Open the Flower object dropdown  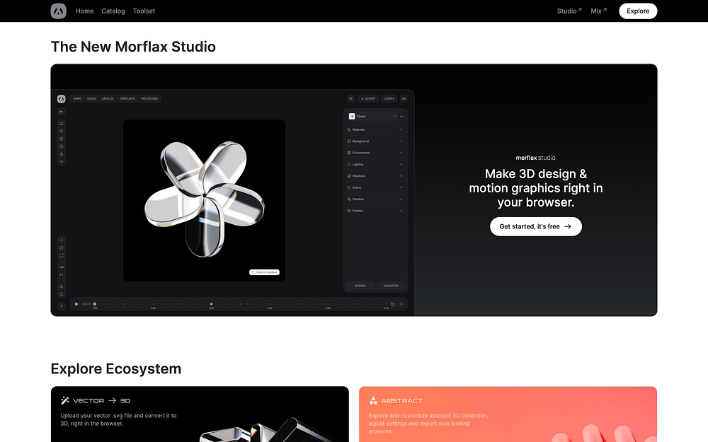(372, 117)
